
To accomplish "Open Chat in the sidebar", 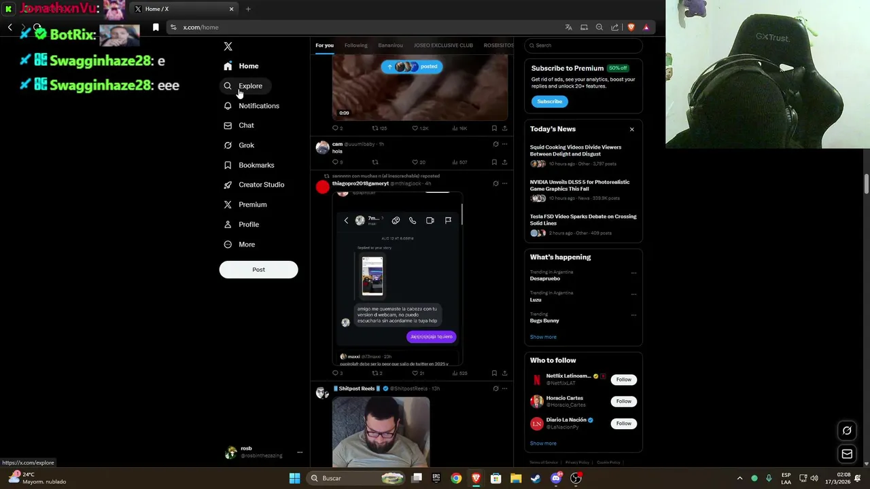I will [239, 126].
